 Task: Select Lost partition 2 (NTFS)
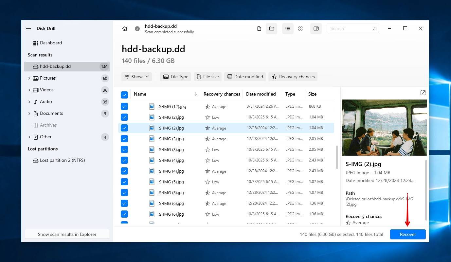pos(62,160)
